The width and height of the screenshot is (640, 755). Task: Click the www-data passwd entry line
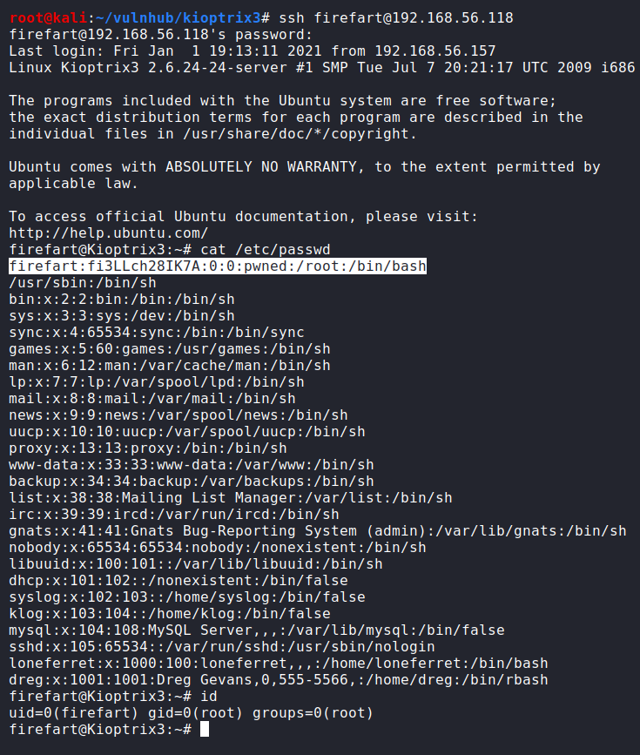(x=192, y=464)
